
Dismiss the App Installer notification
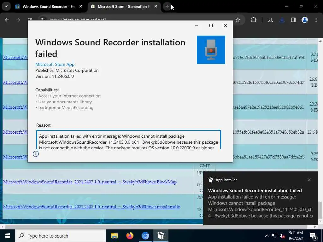(309, 180)
